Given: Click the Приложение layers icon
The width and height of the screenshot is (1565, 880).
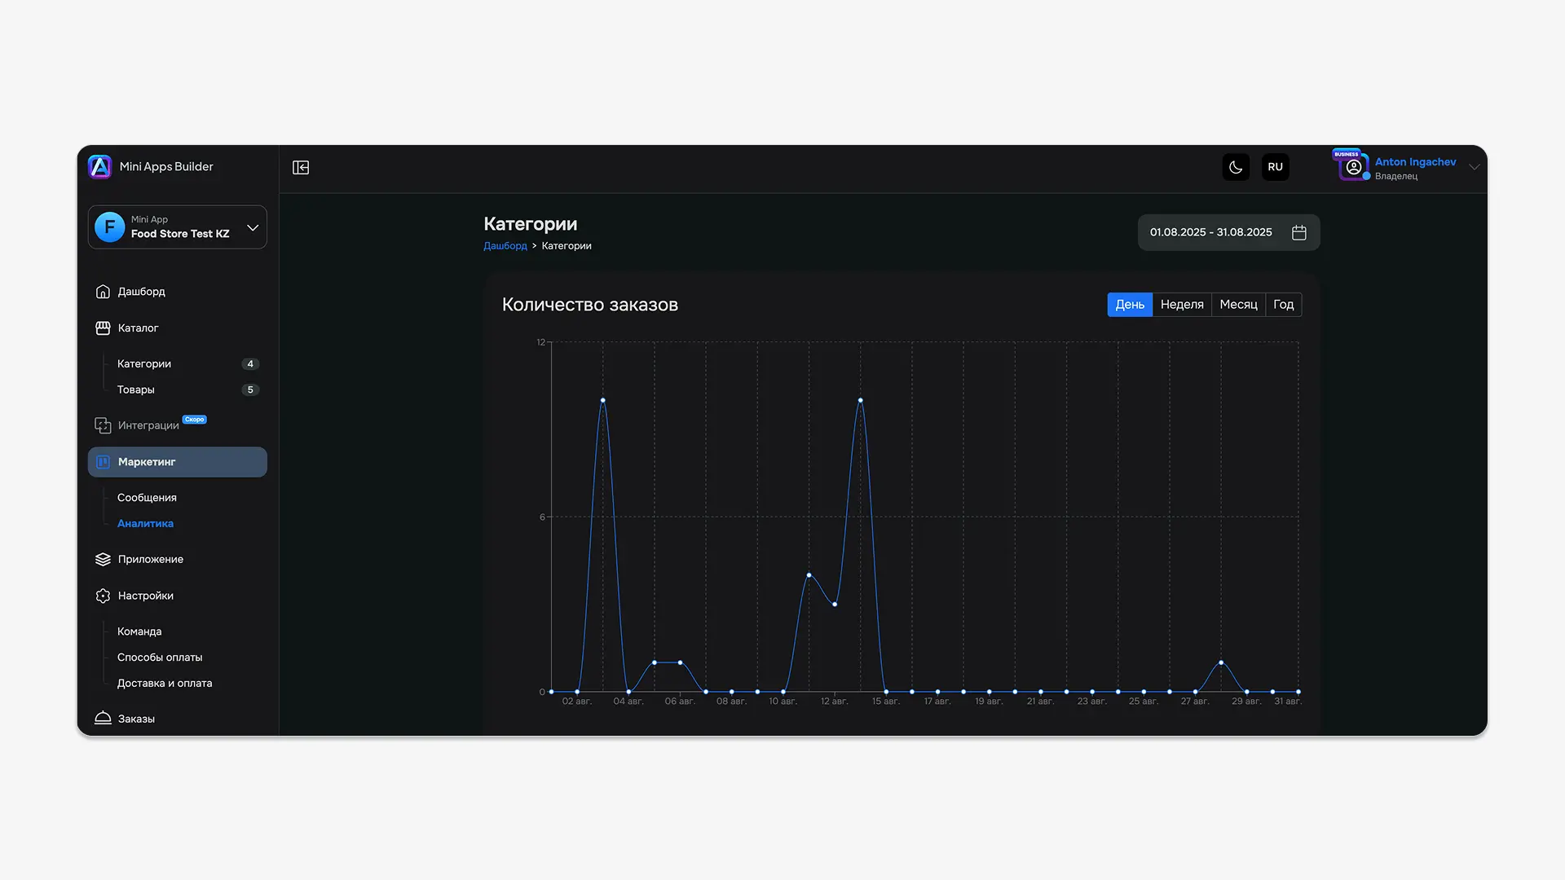Looking at the screenshot, I should 103,560.
